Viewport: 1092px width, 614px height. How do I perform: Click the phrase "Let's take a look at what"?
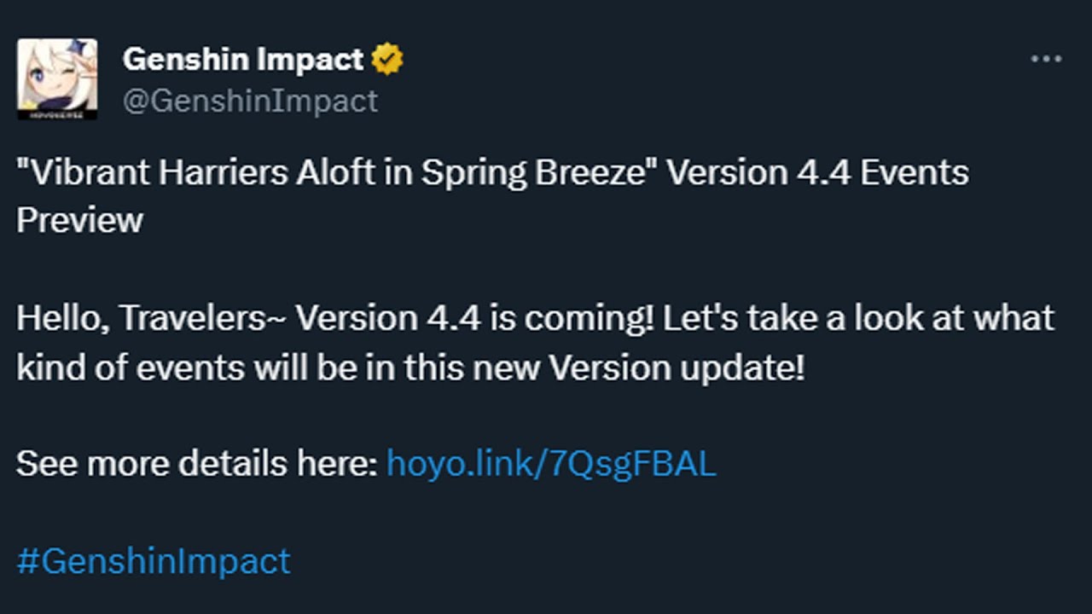858,319
